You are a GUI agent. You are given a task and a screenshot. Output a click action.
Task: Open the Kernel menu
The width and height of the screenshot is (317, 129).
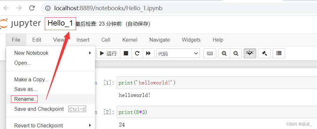[130, 40]
